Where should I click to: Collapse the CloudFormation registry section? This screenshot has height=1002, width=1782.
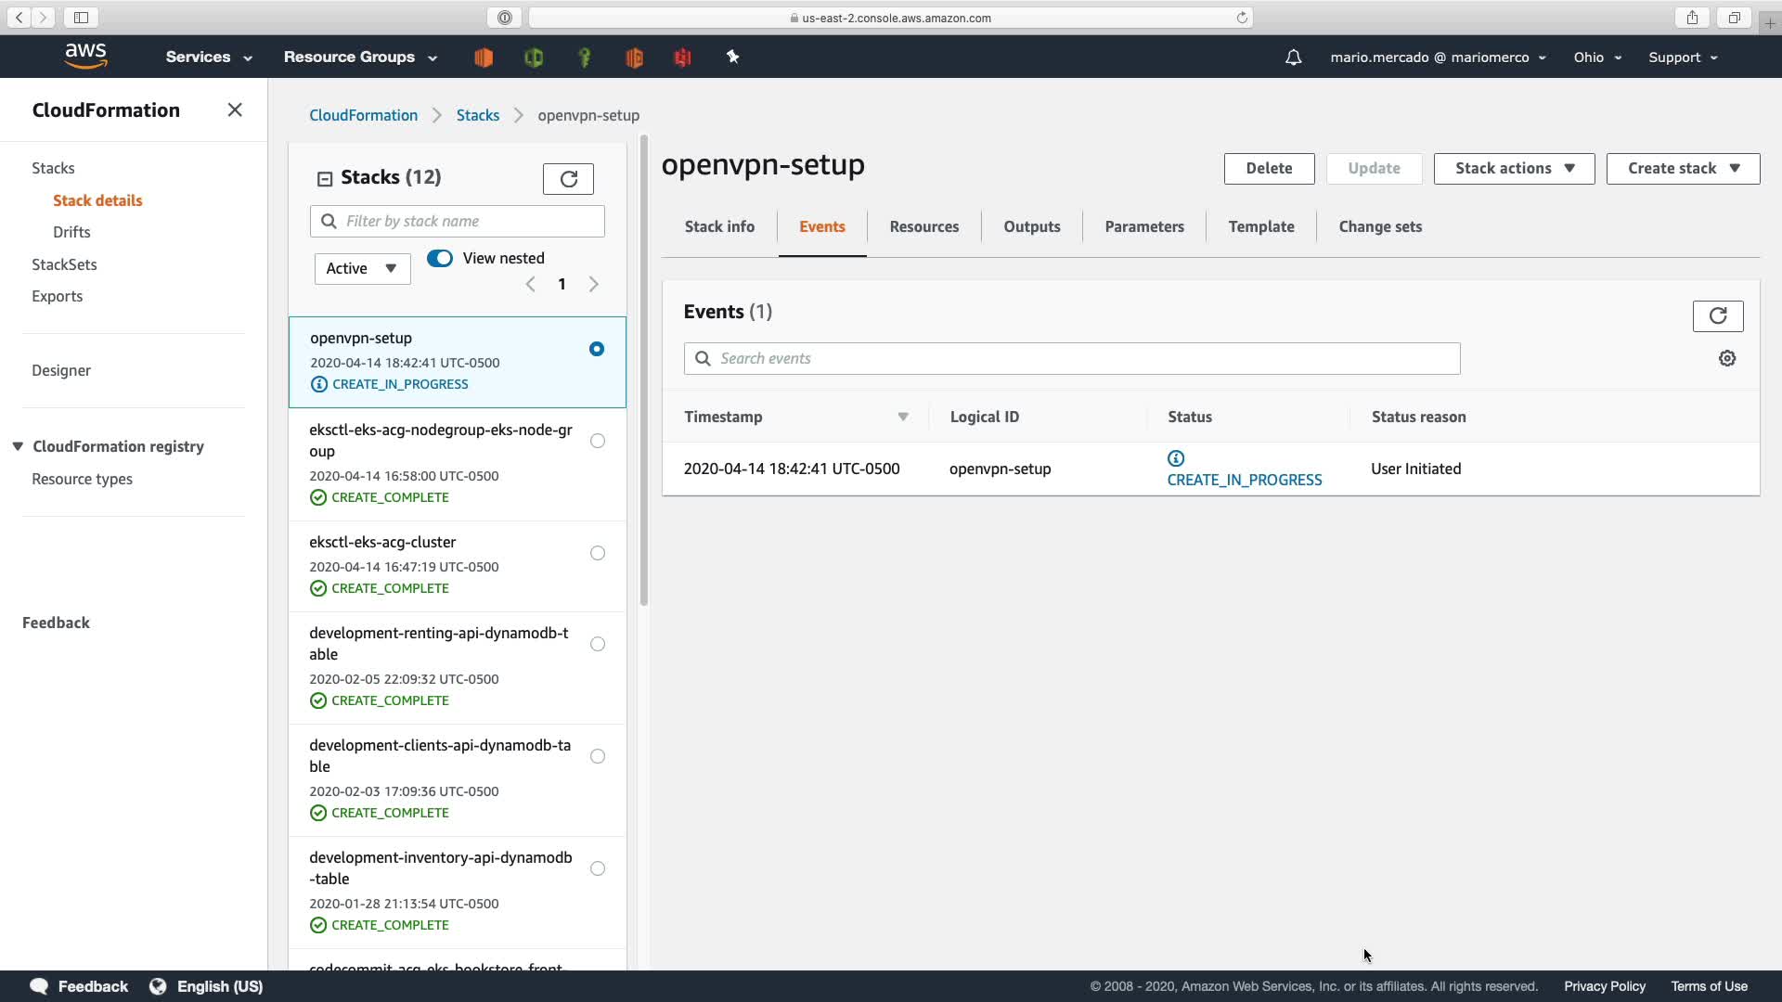click(18, 447)
